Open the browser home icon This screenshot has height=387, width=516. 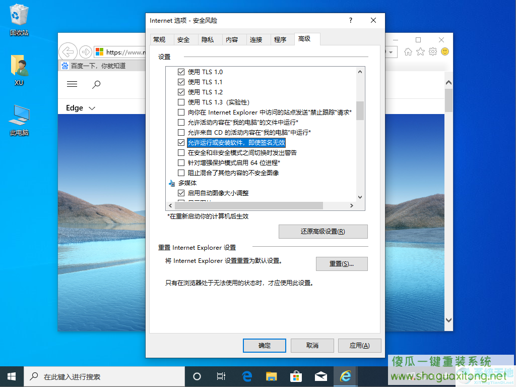pyautogui.click(x=408, y=52)
